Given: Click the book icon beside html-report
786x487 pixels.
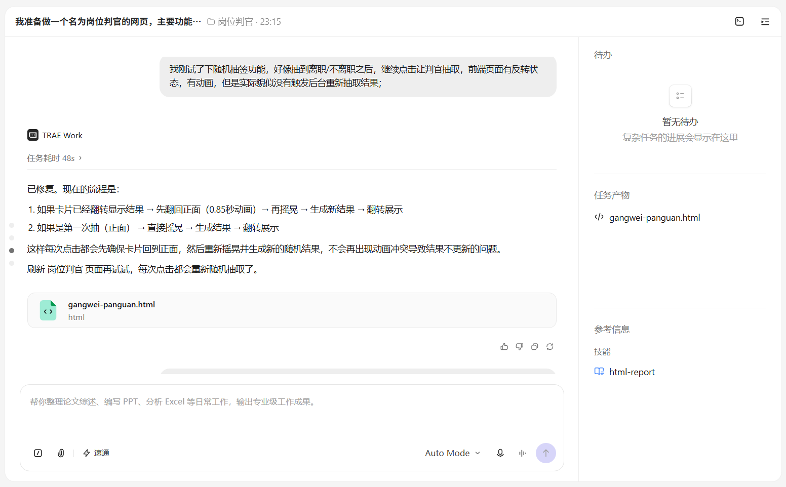Looking at the screenshot, I should (x=599, y=372).
